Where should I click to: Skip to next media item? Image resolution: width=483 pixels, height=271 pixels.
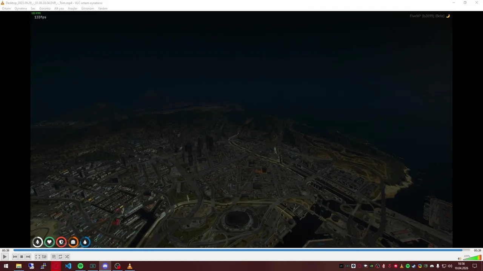28,257
